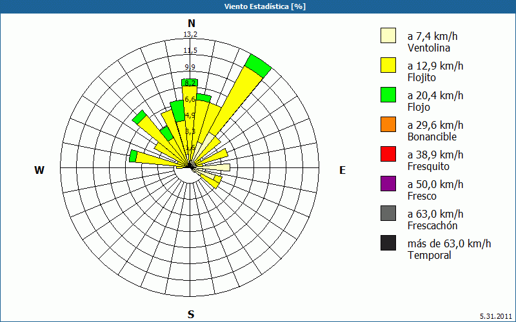Click the 'a 50,0 km/h' legend text
Screen dimensions: 516x322
(435, 184)
